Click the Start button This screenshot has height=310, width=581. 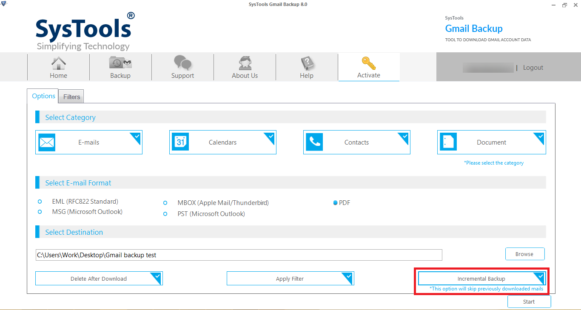(529, 301)
